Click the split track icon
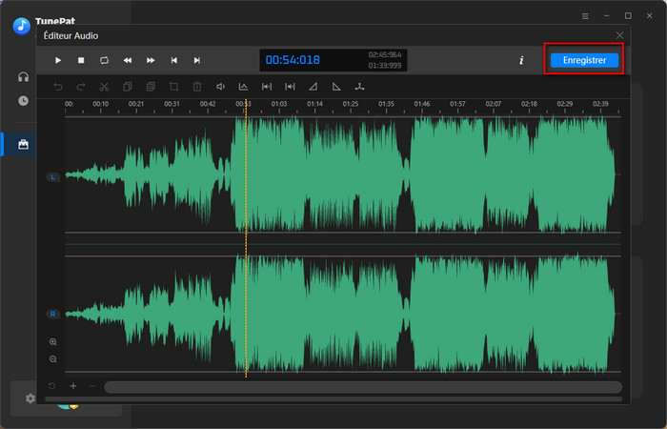 point(360,87)
